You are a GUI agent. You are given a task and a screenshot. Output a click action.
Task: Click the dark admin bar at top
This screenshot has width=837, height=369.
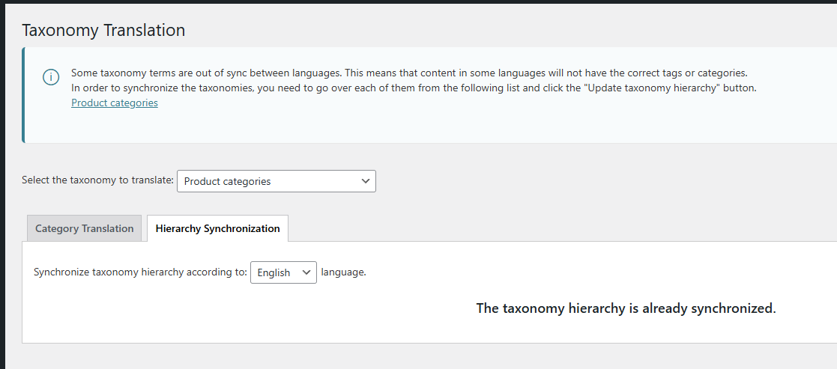418,1
